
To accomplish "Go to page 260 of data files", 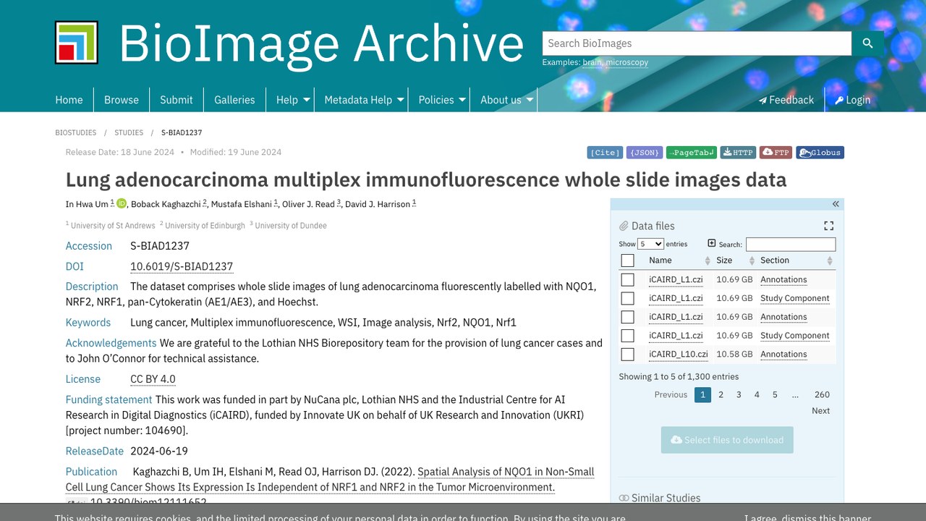I will click(822, 394).
